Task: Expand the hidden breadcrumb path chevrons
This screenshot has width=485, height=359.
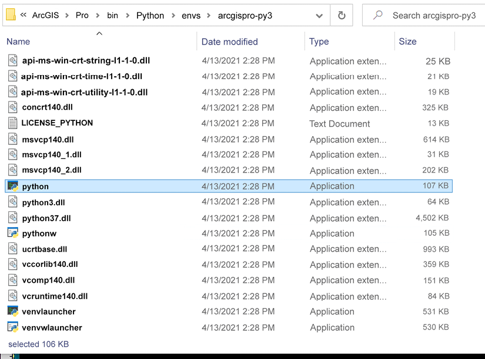Action: [x=23, y=15]
